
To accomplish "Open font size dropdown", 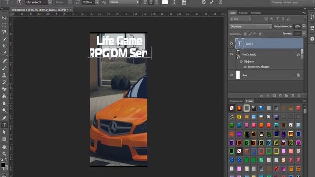I will tap(97, 2).
